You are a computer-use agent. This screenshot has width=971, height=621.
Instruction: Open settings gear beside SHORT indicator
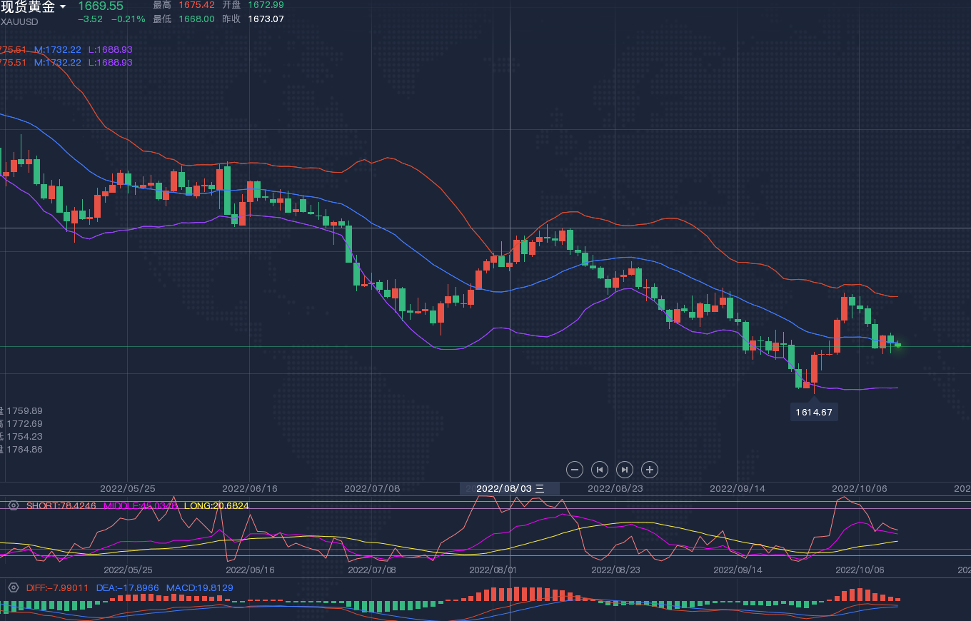(13, 505)
